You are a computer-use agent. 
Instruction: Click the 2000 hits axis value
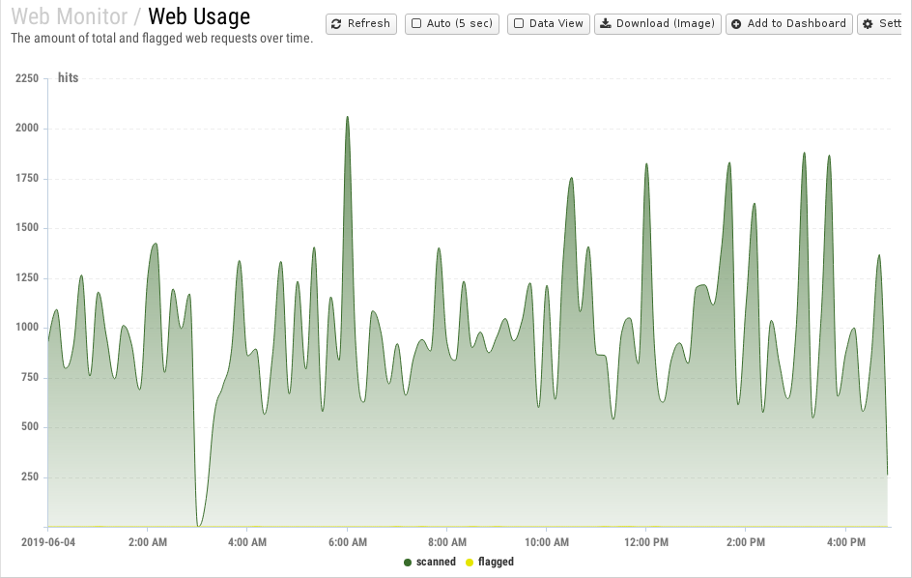click(x=27, y=128)
